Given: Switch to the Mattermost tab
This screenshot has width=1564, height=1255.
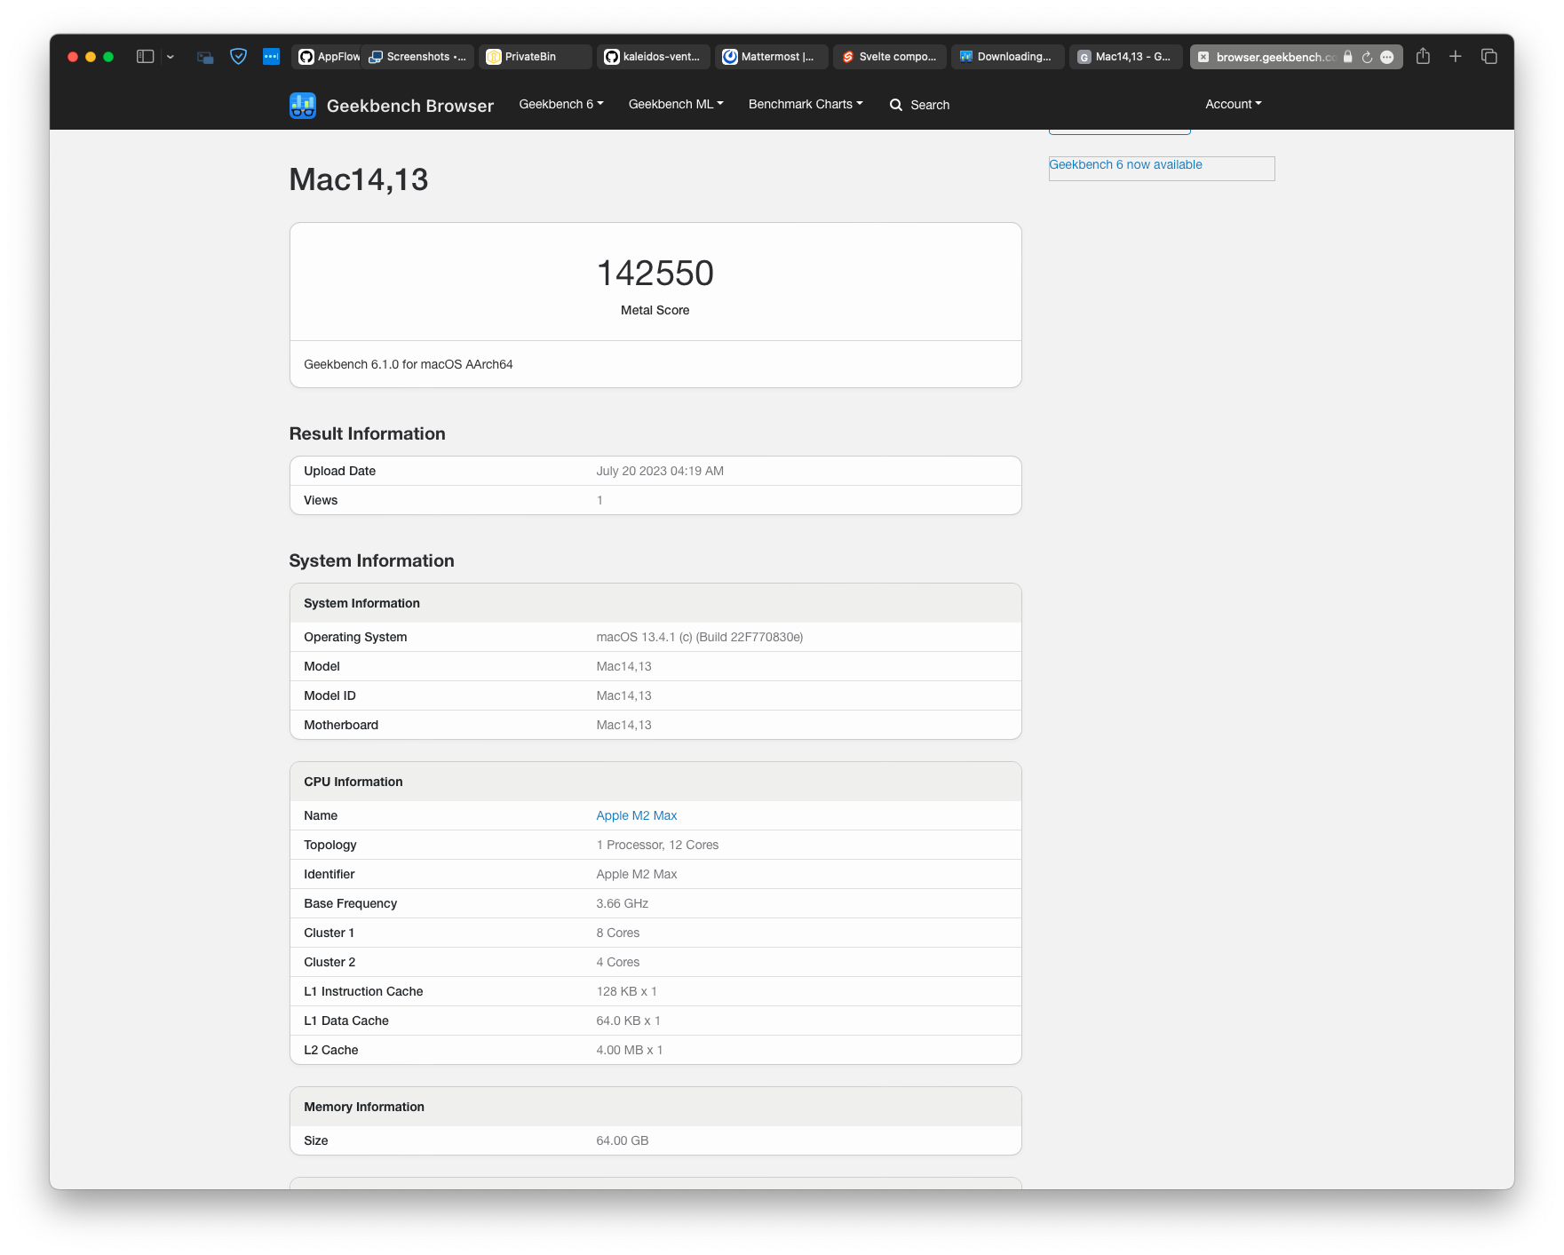Looking at the screenshot, I should click(771, 57).
